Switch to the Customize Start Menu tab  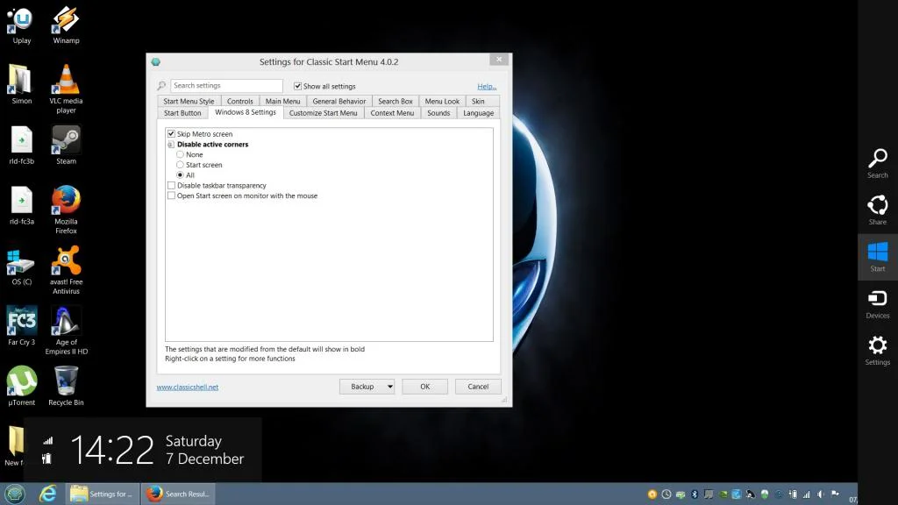[323, 113]
